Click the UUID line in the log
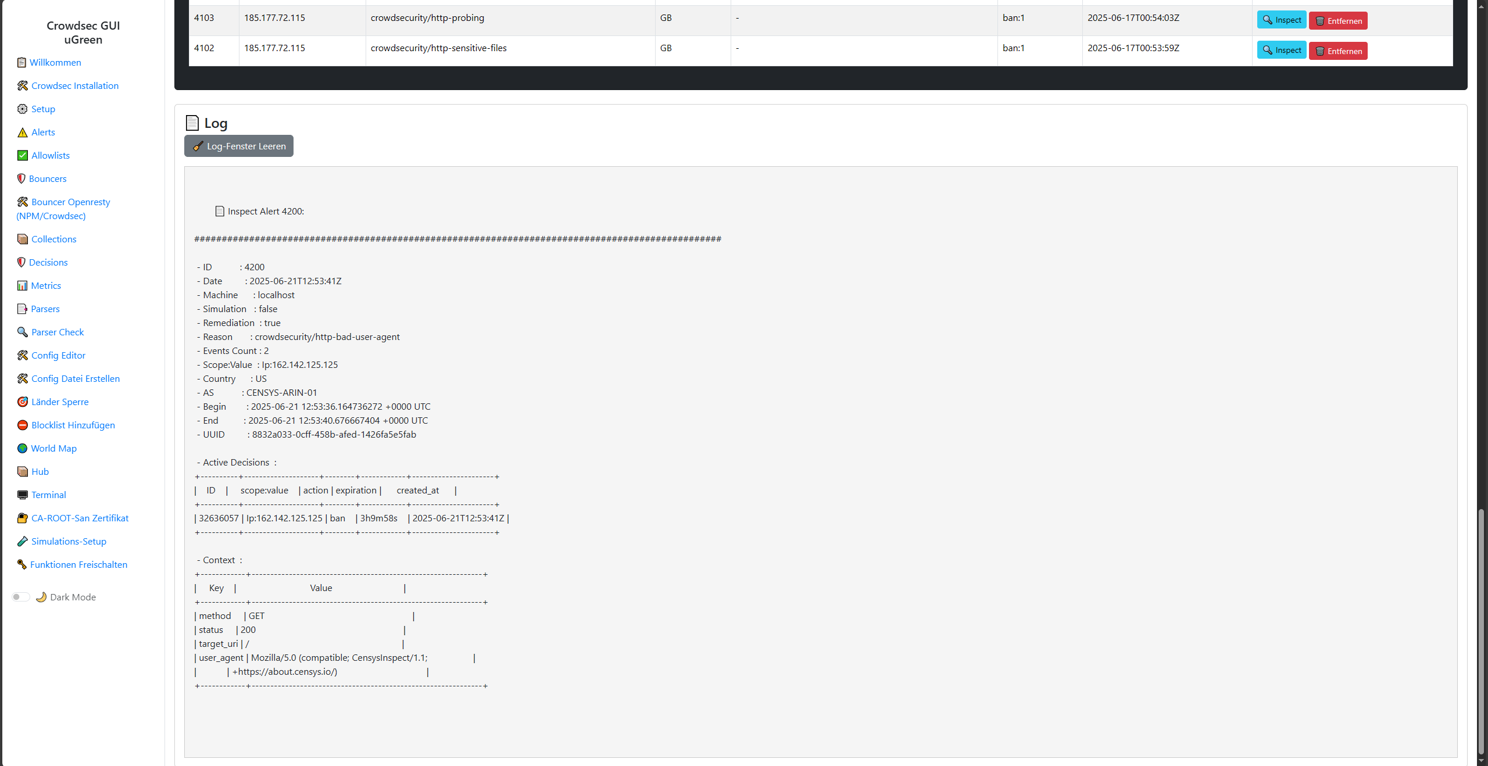Viewport: 1488px width, 766px height. pos(307,435)
